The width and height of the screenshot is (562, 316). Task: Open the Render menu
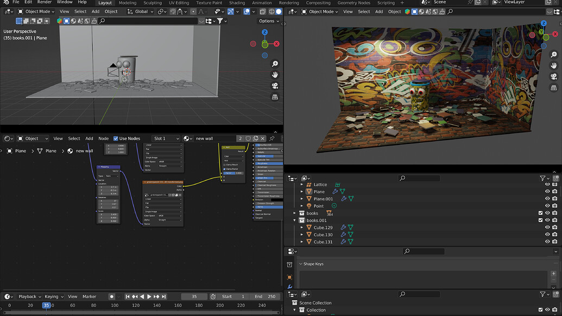[x=45, y=2]
